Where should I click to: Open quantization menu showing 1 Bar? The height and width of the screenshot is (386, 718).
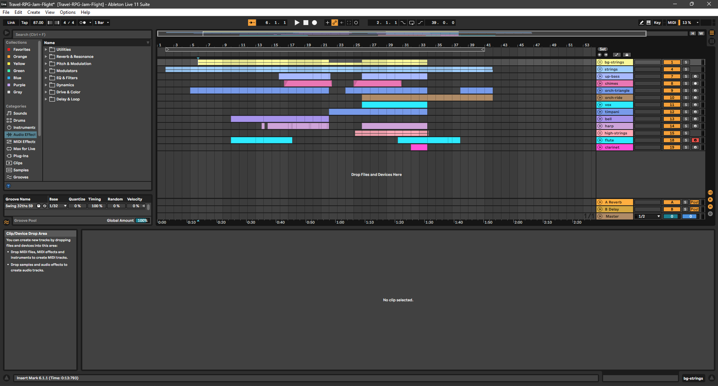(102, 23)
